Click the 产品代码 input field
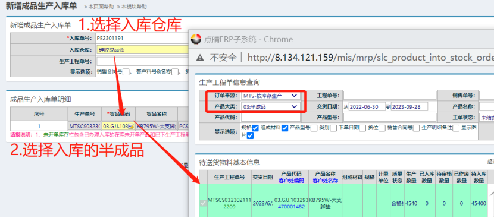 coord(271,118)
